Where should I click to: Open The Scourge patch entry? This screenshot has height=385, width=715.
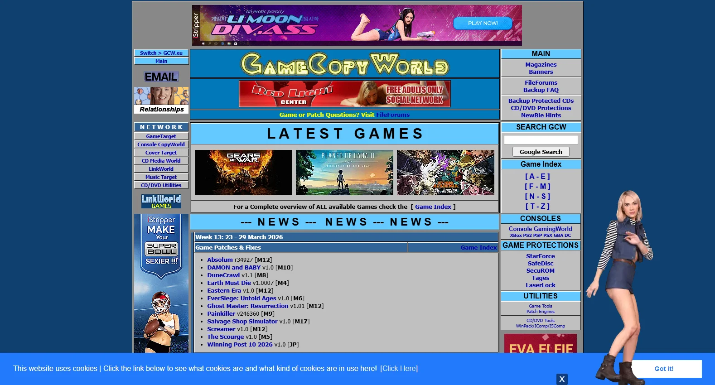pos(225,337)
